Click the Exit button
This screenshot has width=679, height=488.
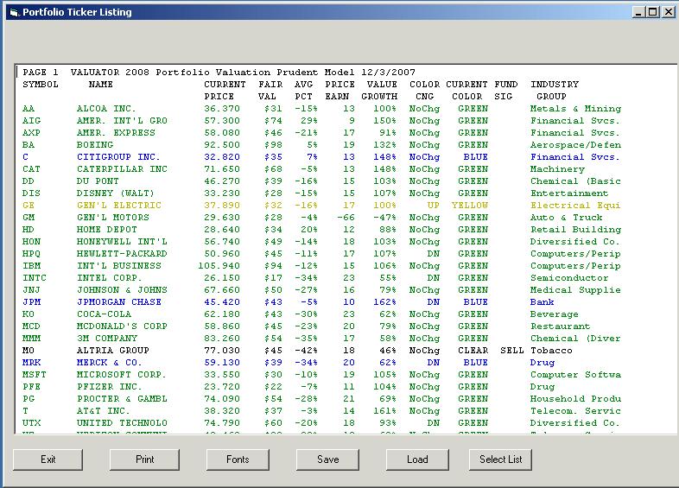(x=48, y=459)
